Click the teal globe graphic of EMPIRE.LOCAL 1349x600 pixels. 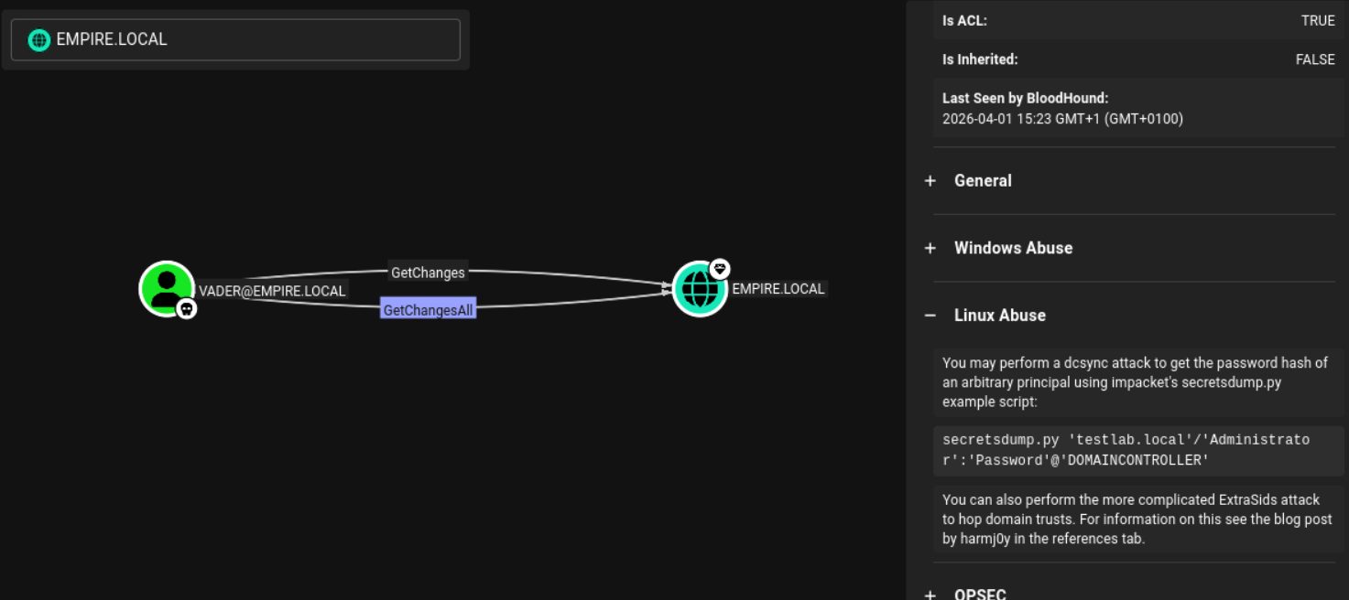click(x=699, y=287)
